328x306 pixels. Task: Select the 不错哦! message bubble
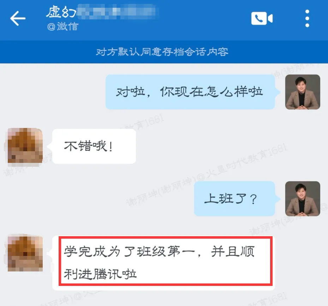point(94,146)
